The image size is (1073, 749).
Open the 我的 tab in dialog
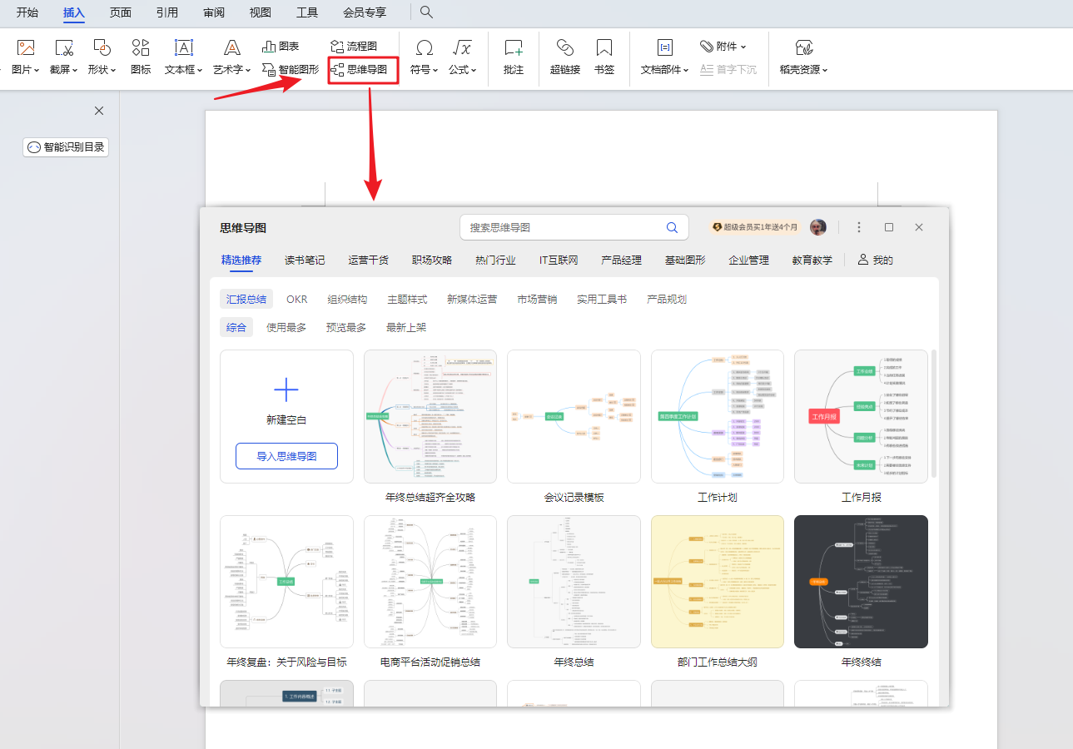(876, 260)
